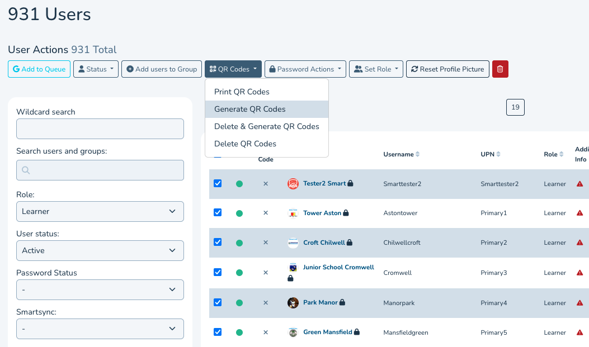Click the Reset Profile Picture button

(x=447, y=69)
